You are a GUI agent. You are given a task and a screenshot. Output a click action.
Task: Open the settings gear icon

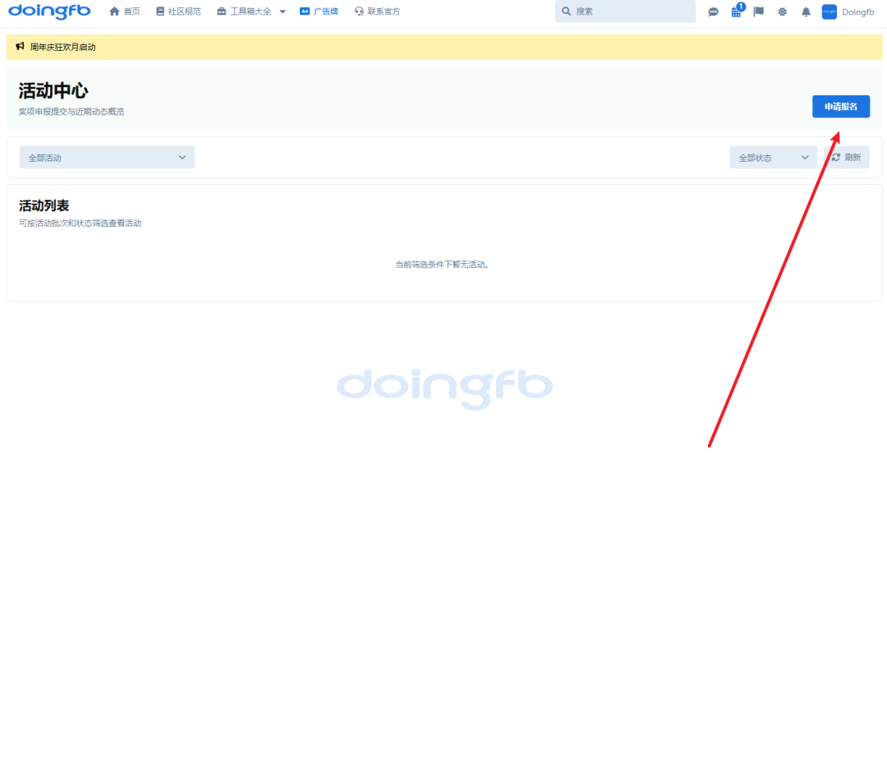point(783,12)
